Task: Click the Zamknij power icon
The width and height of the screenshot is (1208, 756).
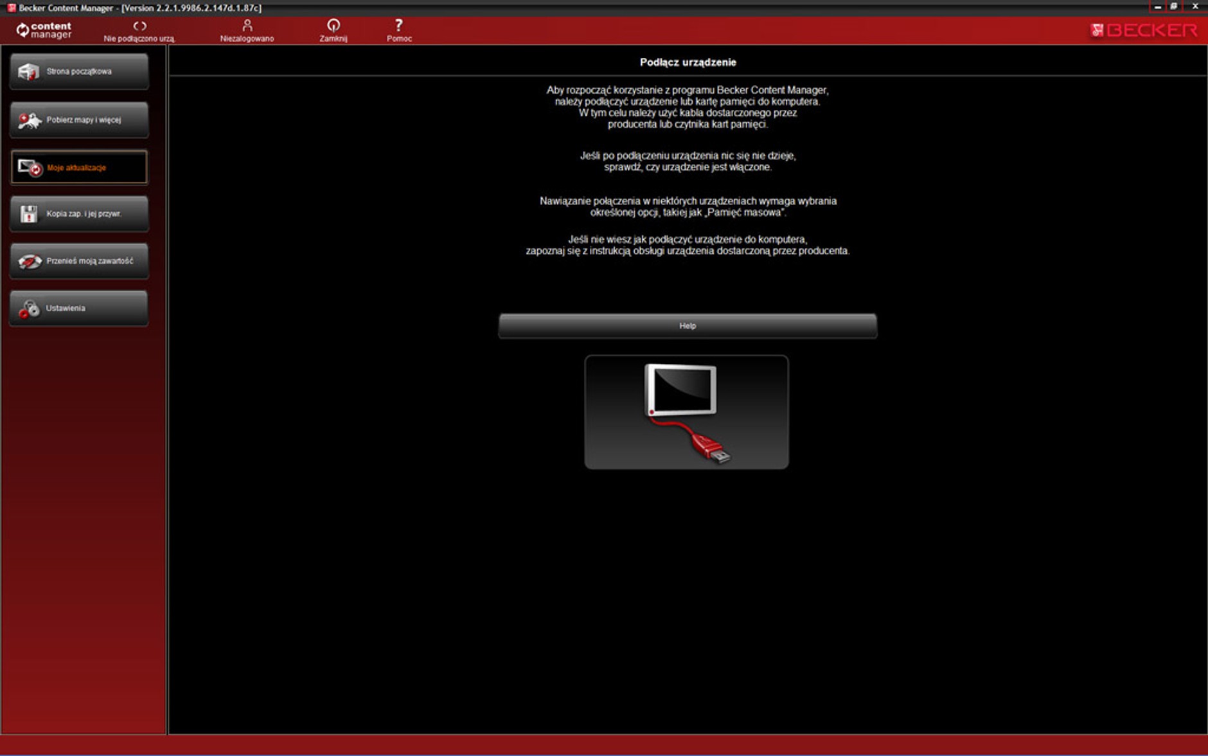Action: point(333,26)
